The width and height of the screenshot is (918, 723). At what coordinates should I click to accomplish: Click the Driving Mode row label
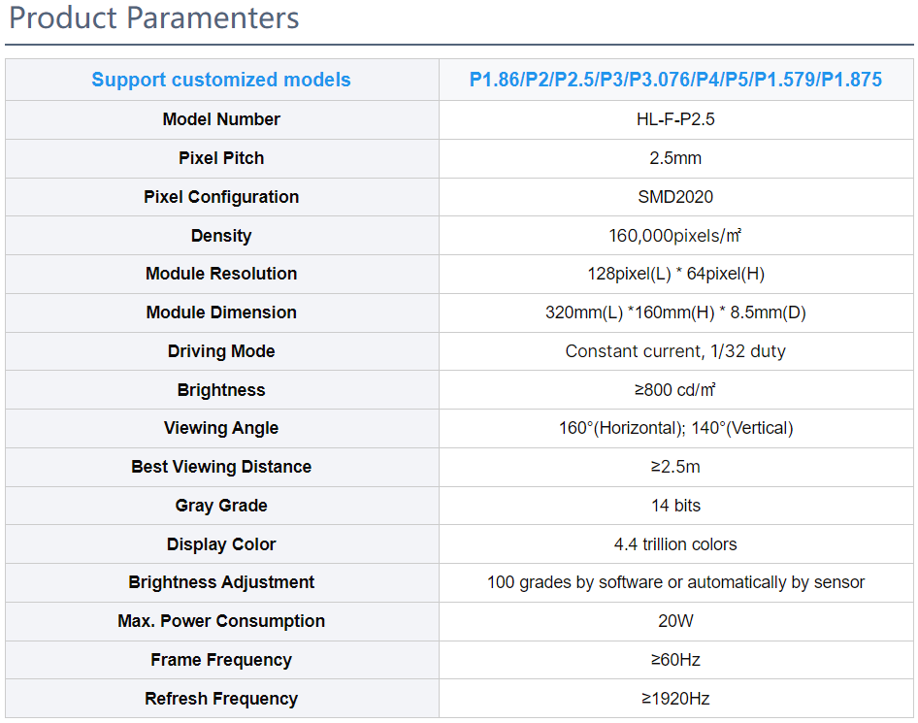[221, 350]
